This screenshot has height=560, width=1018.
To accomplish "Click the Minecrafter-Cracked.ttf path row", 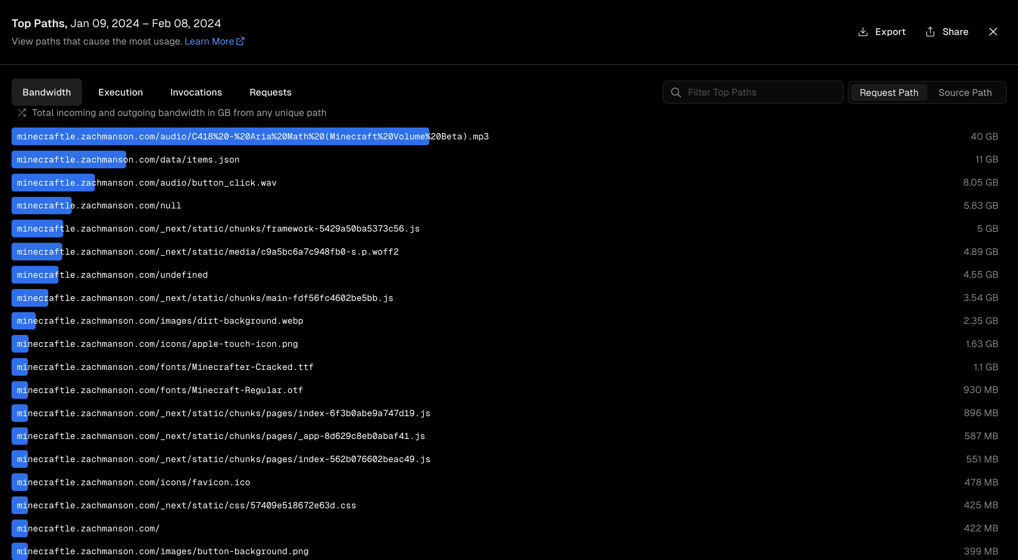I will tap(508, 367).
